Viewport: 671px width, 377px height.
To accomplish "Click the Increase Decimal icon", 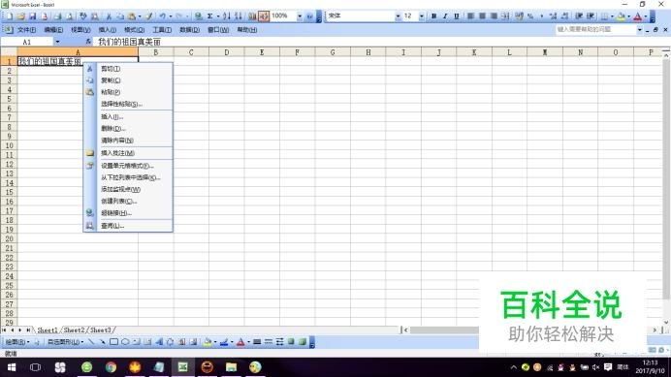I will pyautogui.click(x=553, y=16).
